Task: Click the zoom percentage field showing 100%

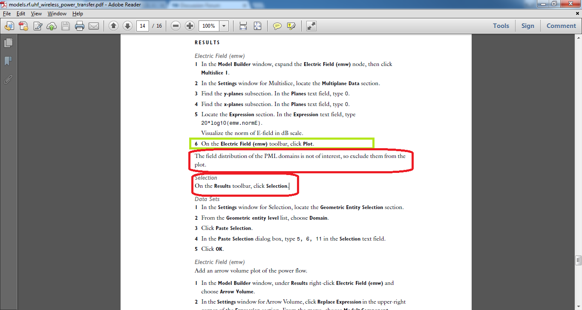Action: 210,26
